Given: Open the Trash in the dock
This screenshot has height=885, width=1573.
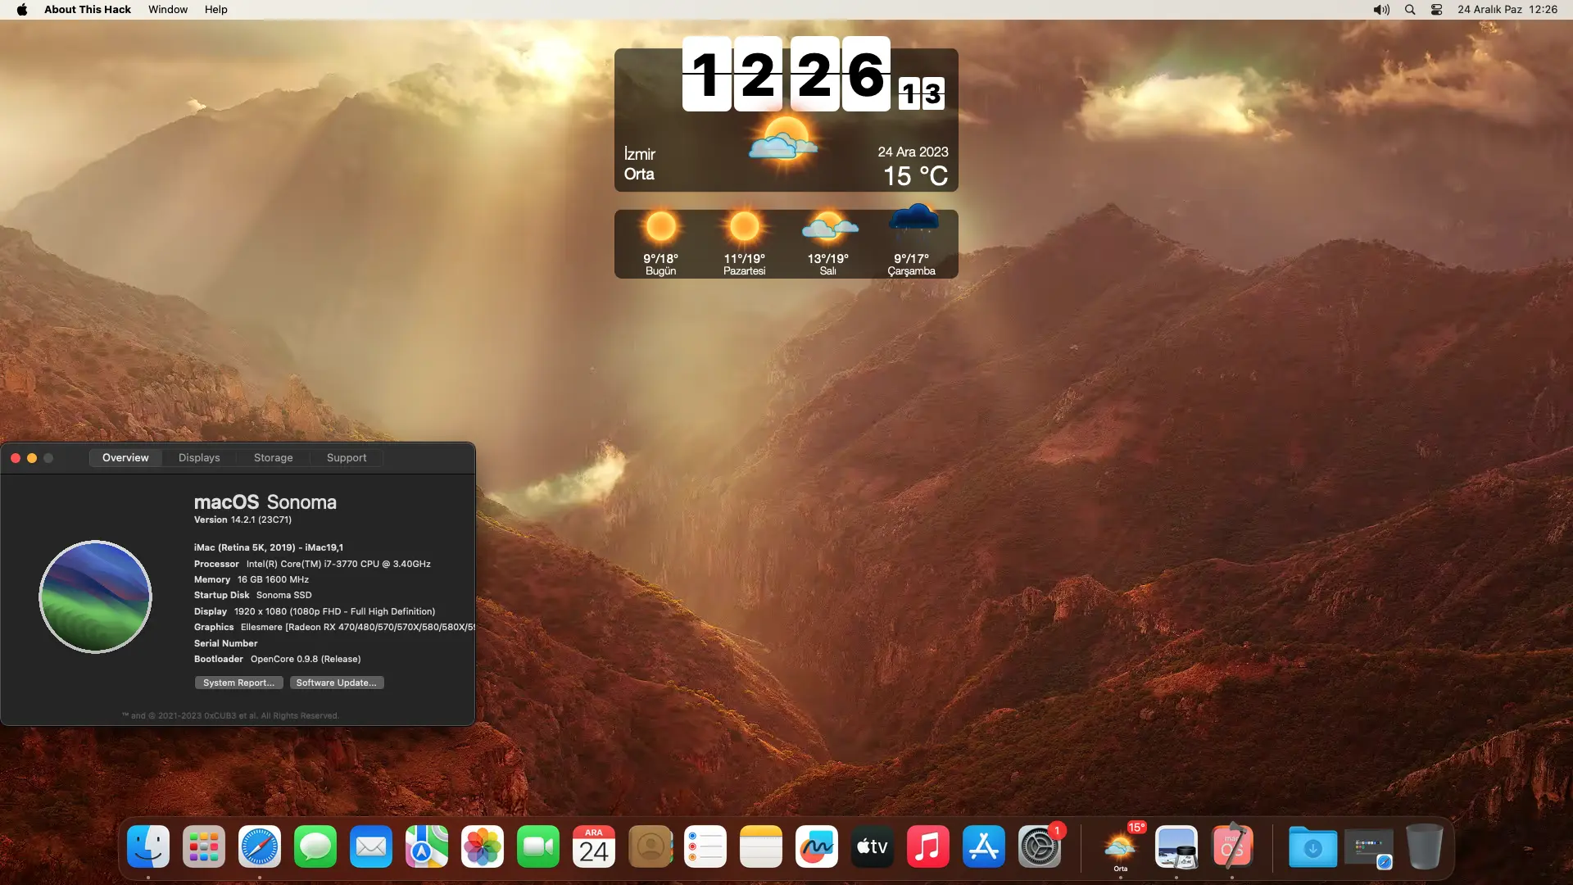Looking at the screenshot, I should pos(1424,846).
